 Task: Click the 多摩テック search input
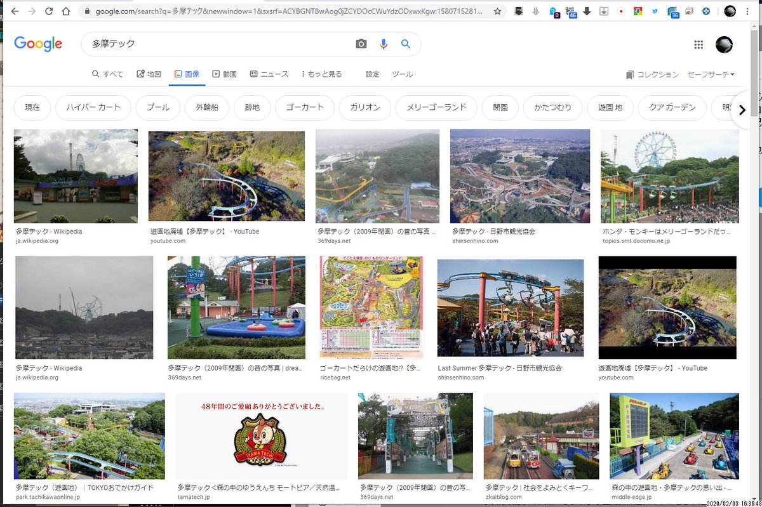pyautogui.click(x=219, y=44)
